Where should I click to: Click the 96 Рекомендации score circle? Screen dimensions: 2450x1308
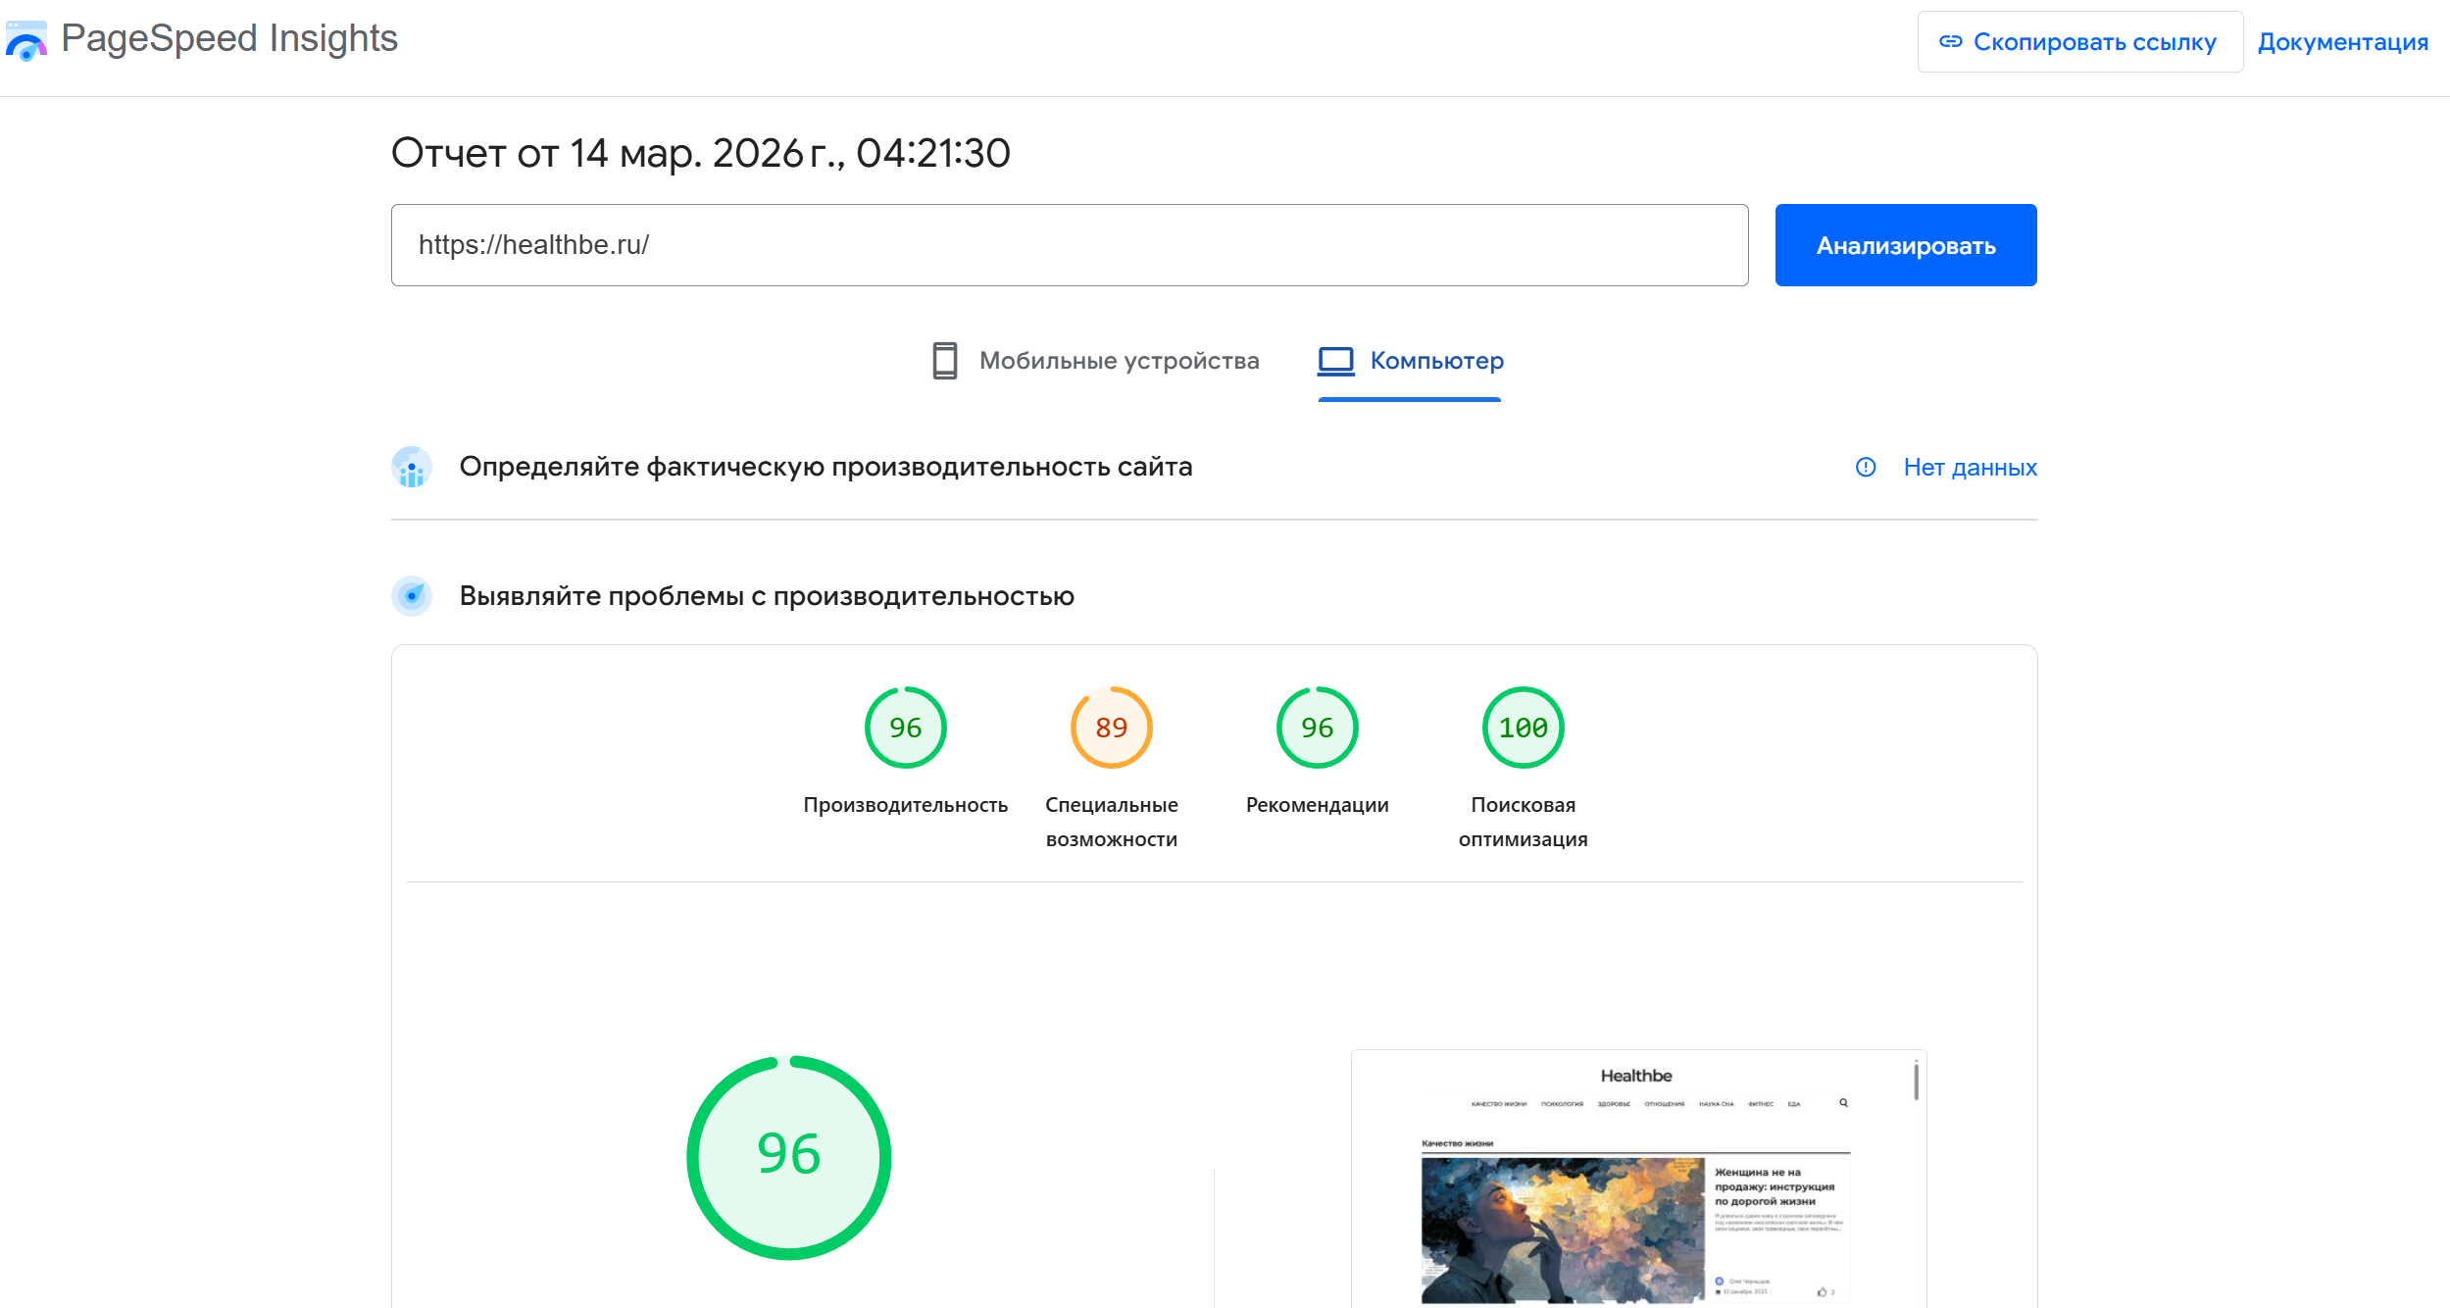pyautogui.click(x=1316, y=727)
